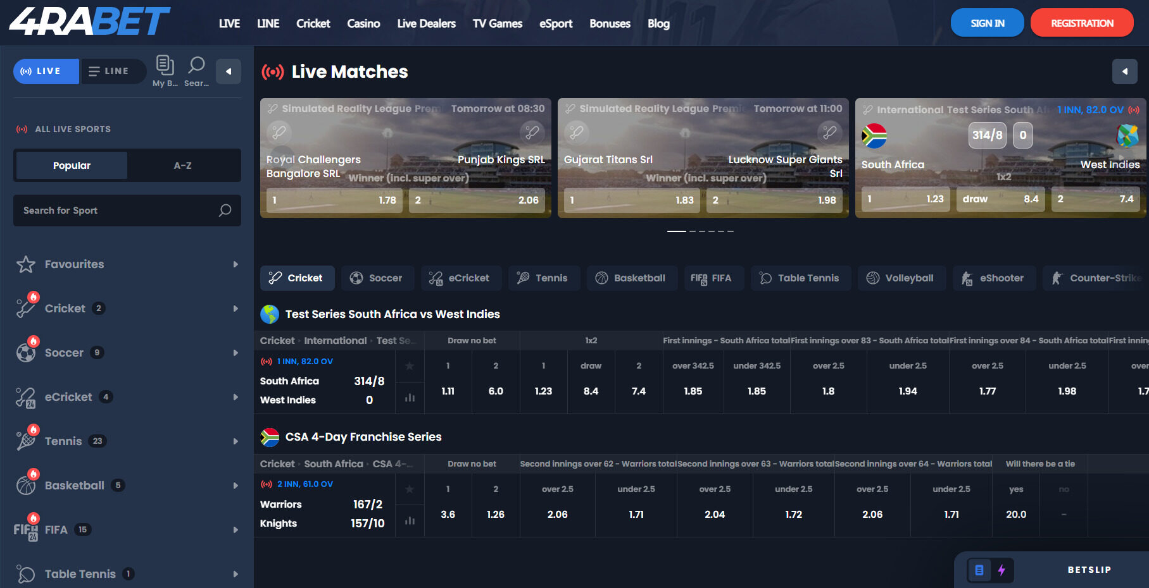Bet on Lucknow Super Giants at 1.98

point(774,200)
